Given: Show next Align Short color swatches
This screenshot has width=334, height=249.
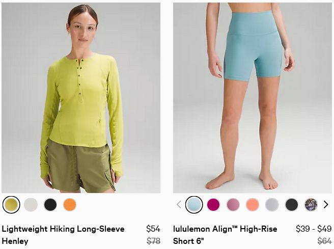Looking at the screenshot, I should tap(326, 205).
